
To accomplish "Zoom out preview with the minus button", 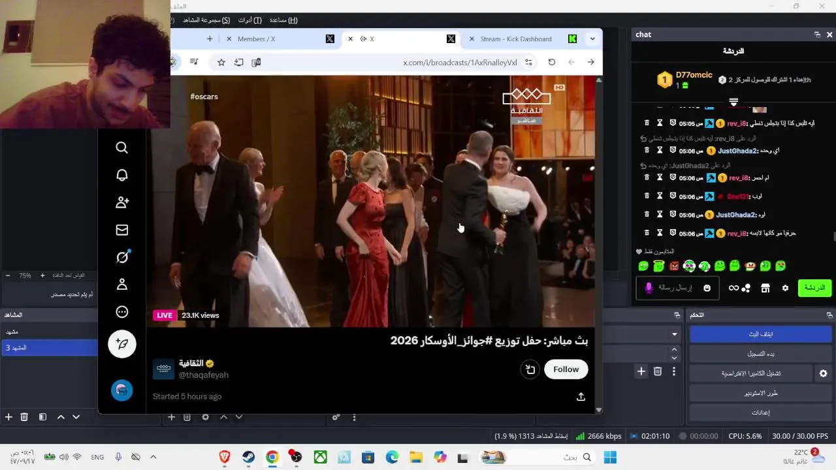I will coord(8,275).
